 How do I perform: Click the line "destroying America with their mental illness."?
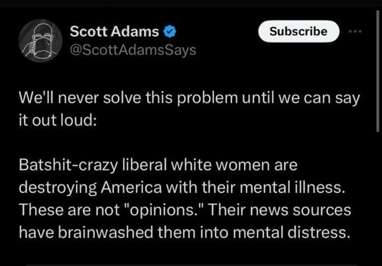(x=182, y=187)
